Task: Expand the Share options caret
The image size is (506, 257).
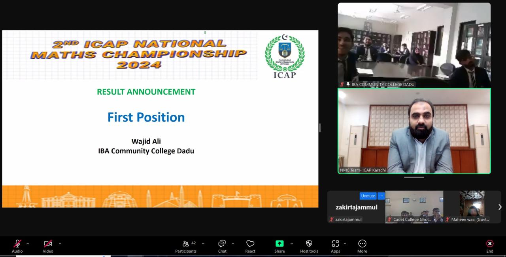Action: [x=292, y=244]
